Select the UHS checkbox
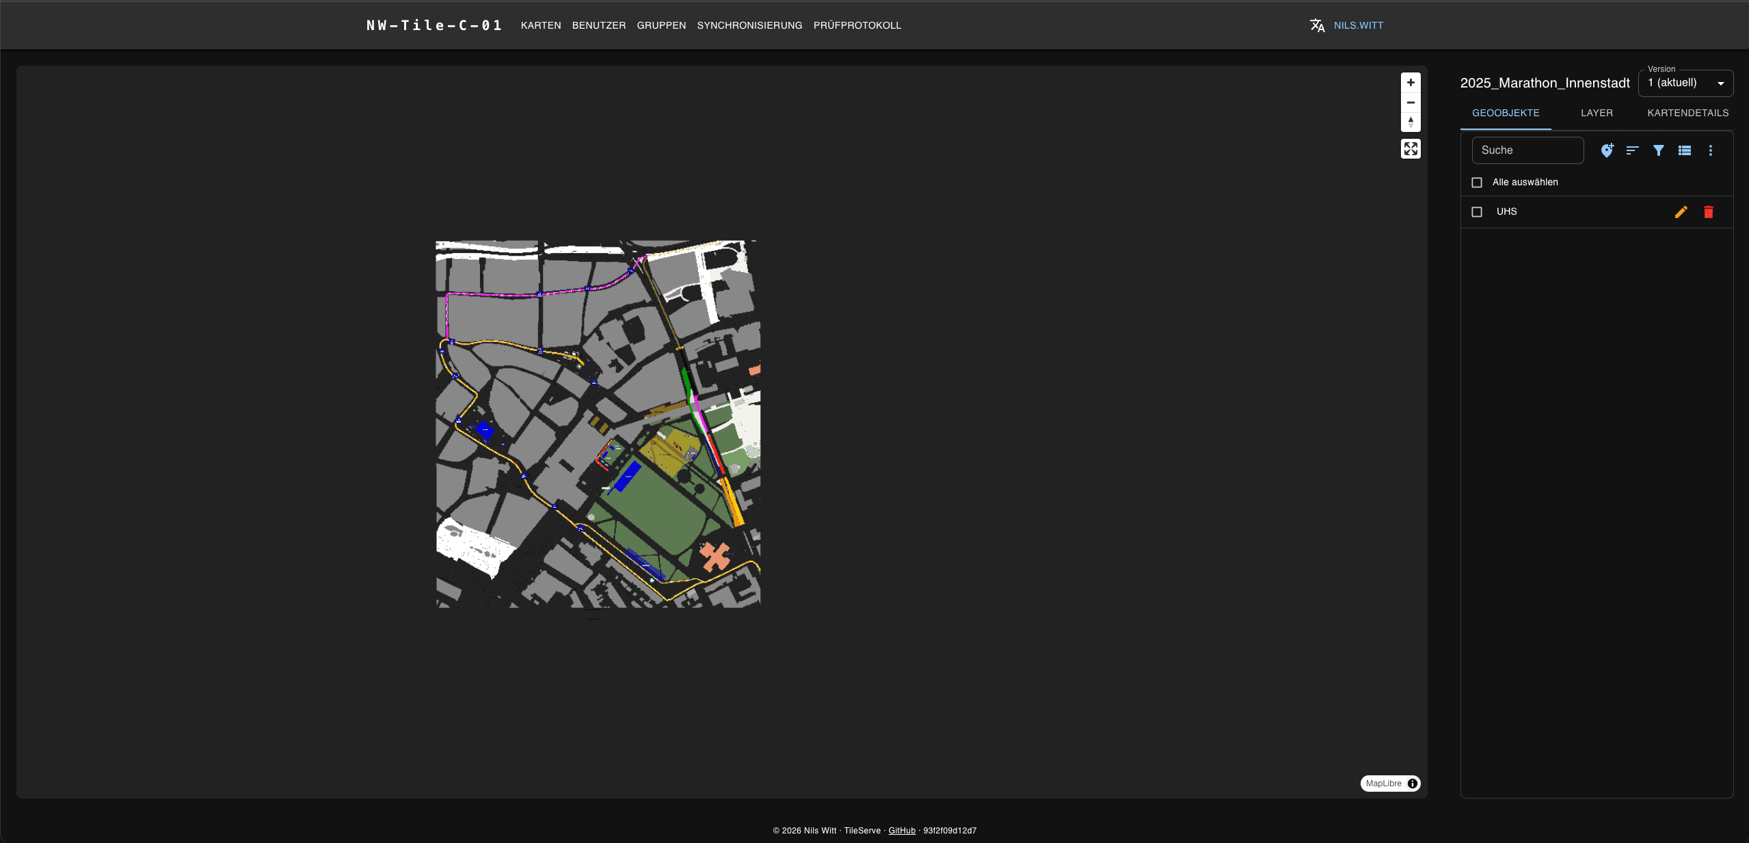Image resolution: width=1749 pixels, height=843 pixels. click(1477, 212)
